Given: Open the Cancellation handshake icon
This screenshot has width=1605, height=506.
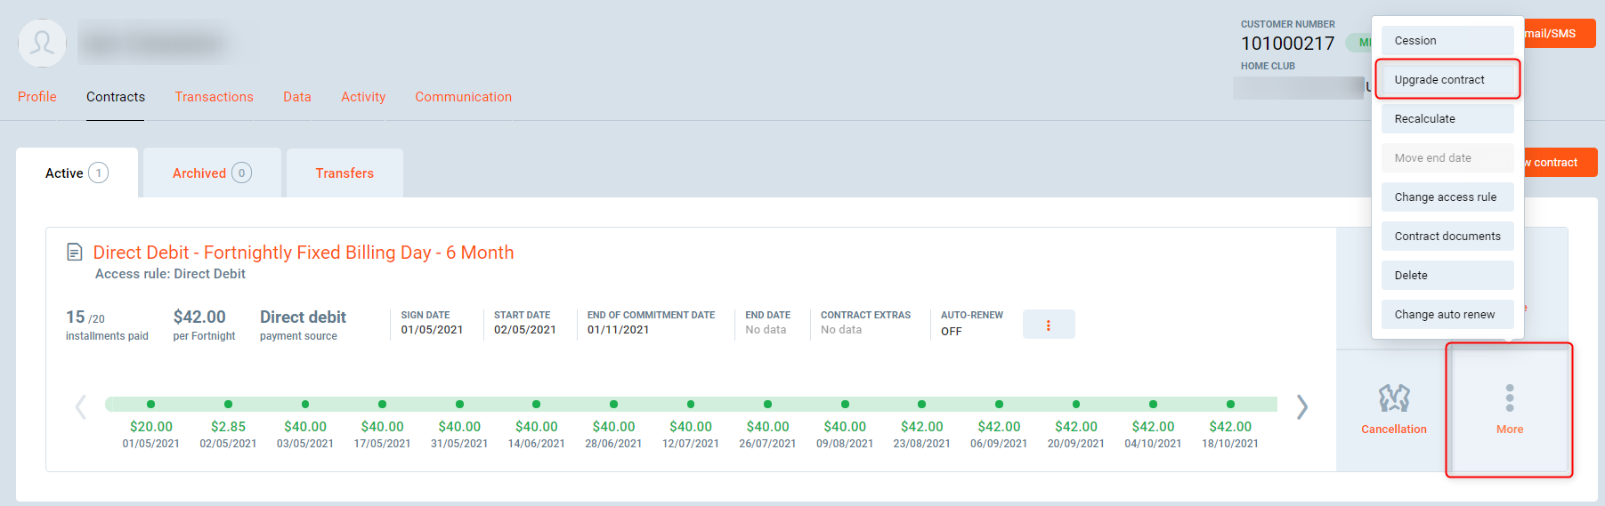Looking at the screenshot, I should pos(1393,398).
